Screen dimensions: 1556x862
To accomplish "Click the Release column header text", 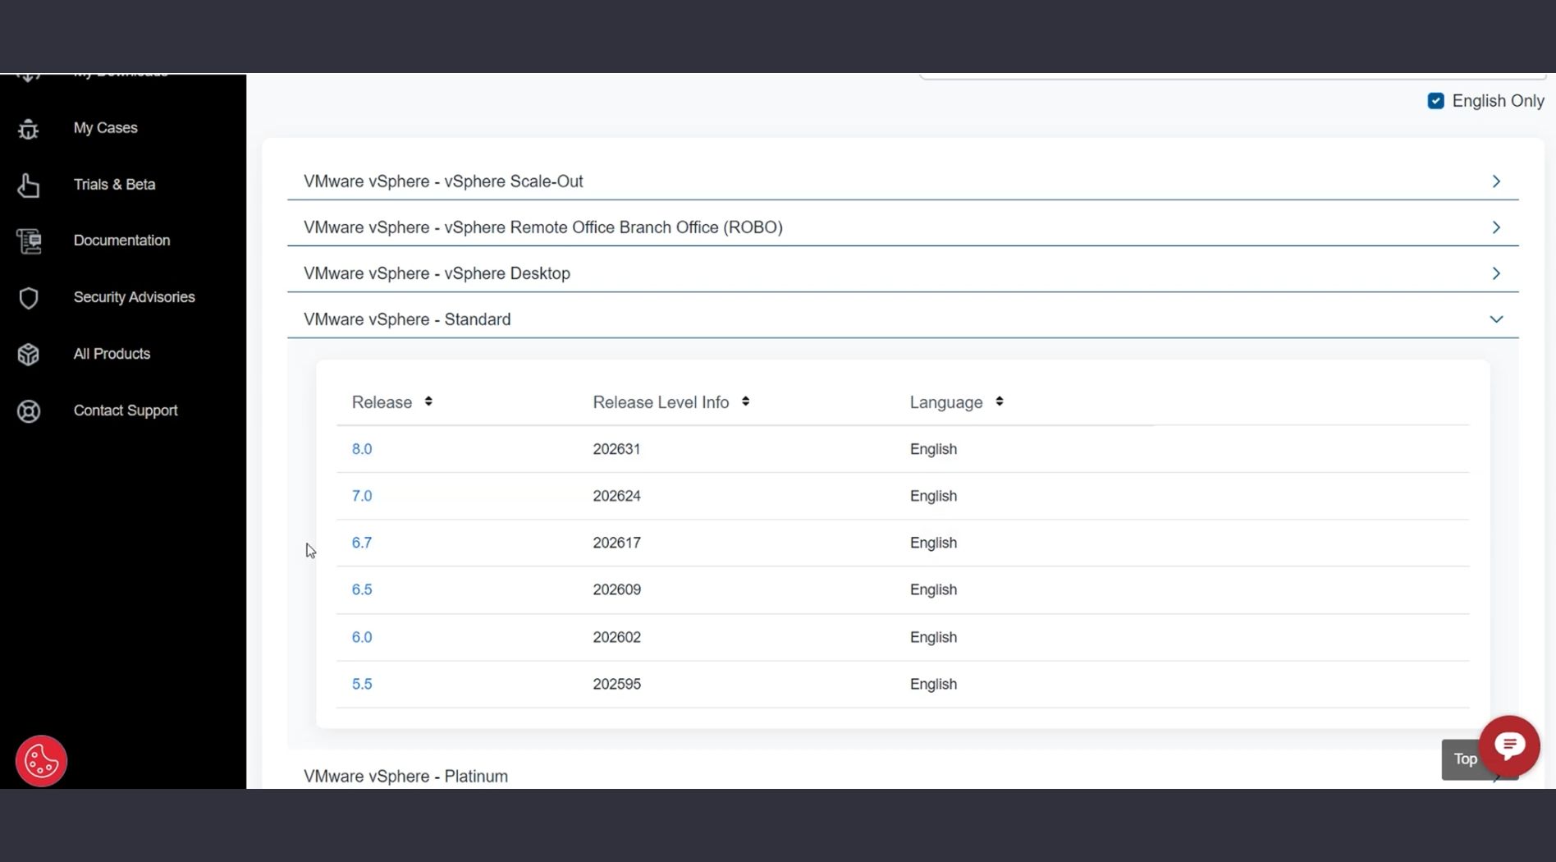I will coord(382,402).
